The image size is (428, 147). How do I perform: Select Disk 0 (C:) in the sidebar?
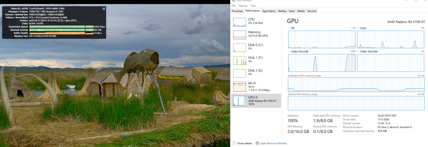(x=256, y=47)
